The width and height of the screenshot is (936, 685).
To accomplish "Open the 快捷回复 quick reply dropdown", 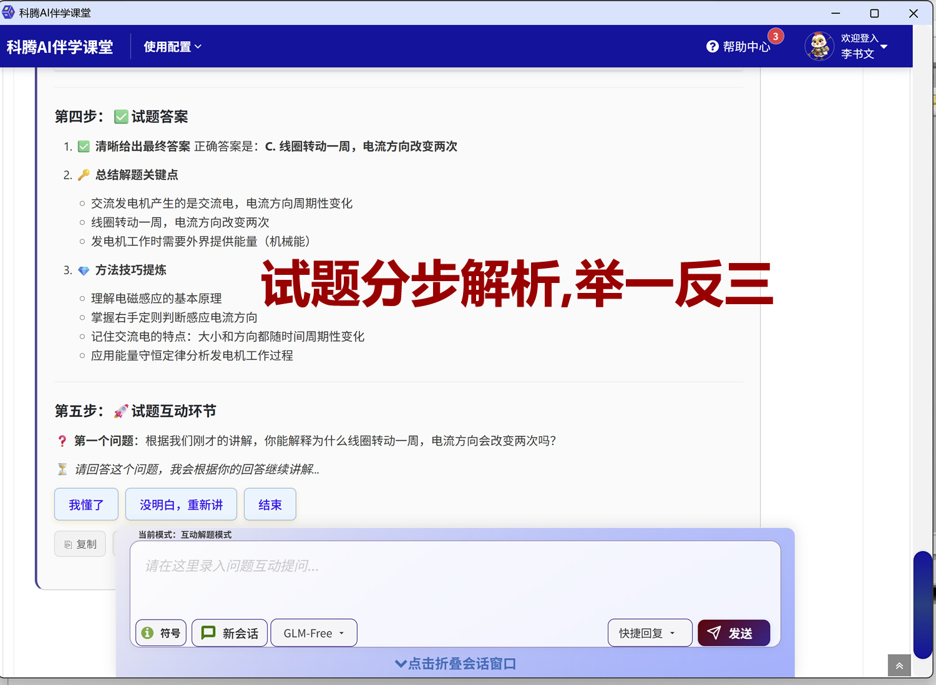I will [x=650, y=633].
